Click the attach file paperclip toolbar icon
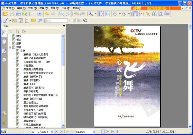Viewport: 193px width, 135px height. pyautogui.click(x=14, y=21)
